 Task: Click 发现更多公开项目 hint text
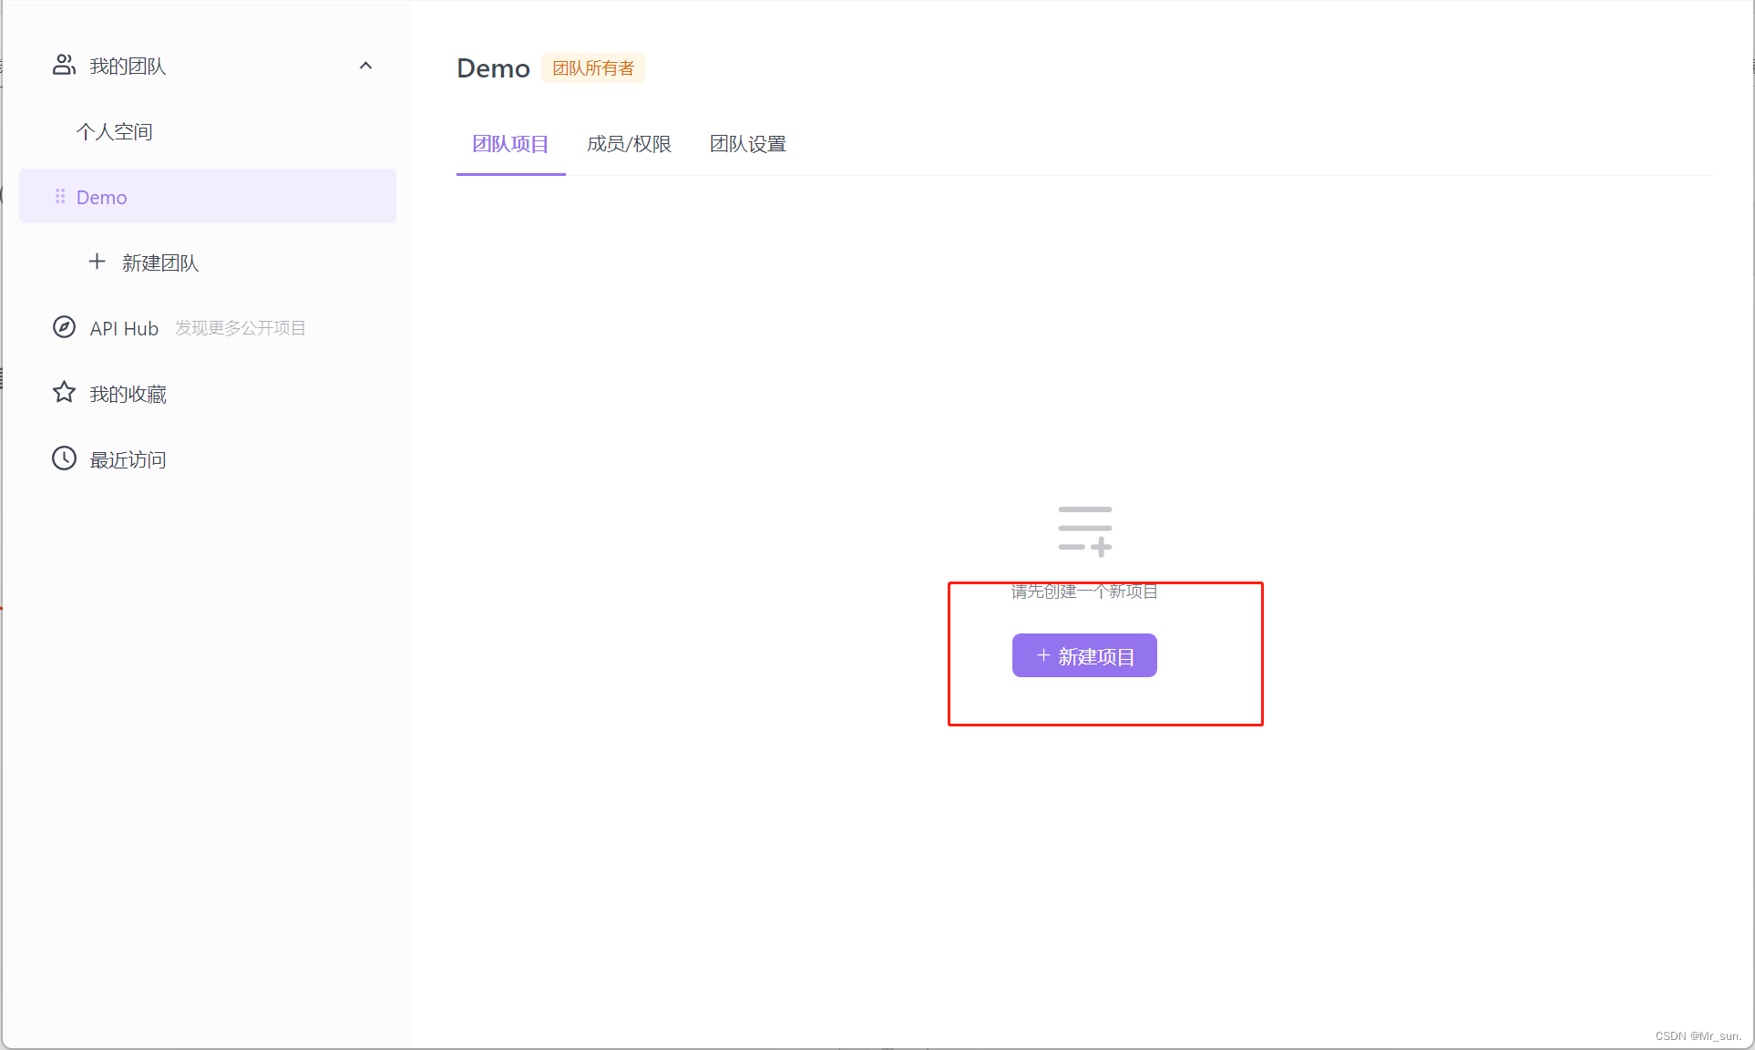[x=241, y=328]
